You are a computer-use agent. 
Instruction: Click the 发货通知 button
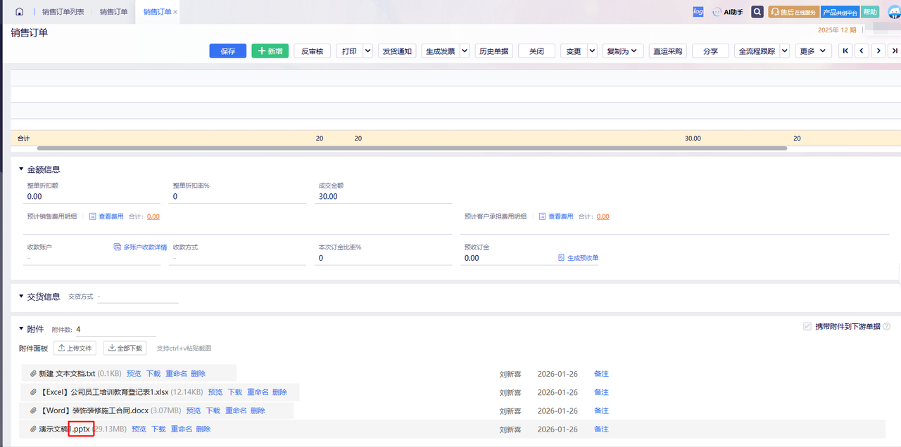click(x=398, y=51)
